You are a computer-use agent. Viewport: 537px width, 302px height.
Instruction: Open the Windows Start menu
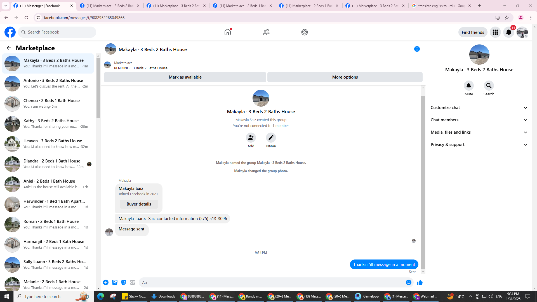tap(7, 296)
